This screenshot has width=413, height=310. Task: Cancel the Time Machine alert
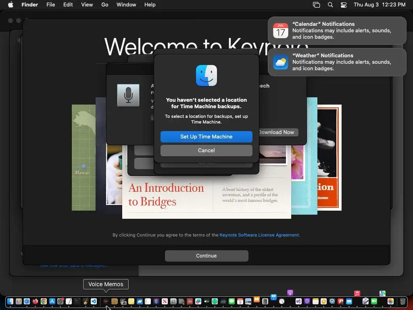pyautogui.click(x=206, y=150)
